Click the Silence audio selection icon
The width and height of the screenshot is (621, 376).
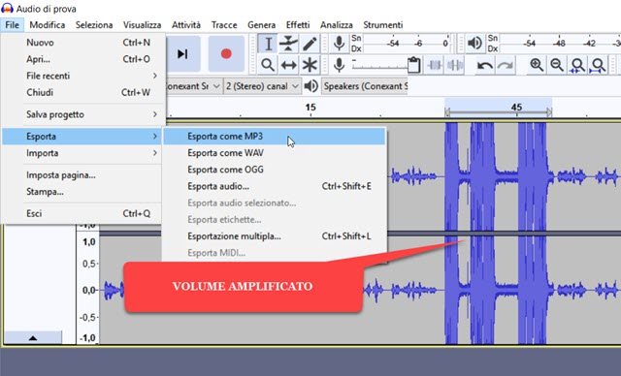click(455, 65)
